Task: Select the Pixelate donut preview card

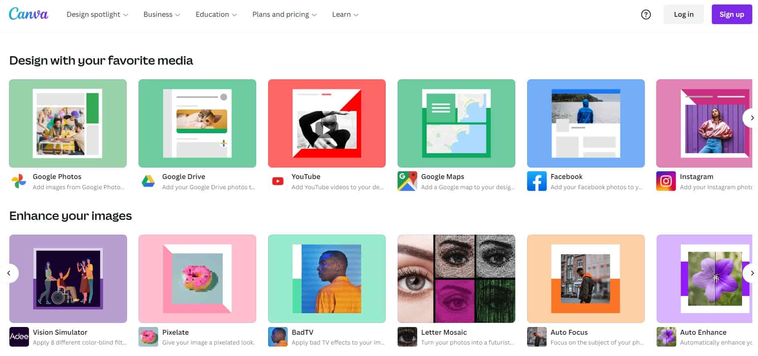Action: pyautogui.click(x=197, y=279)
